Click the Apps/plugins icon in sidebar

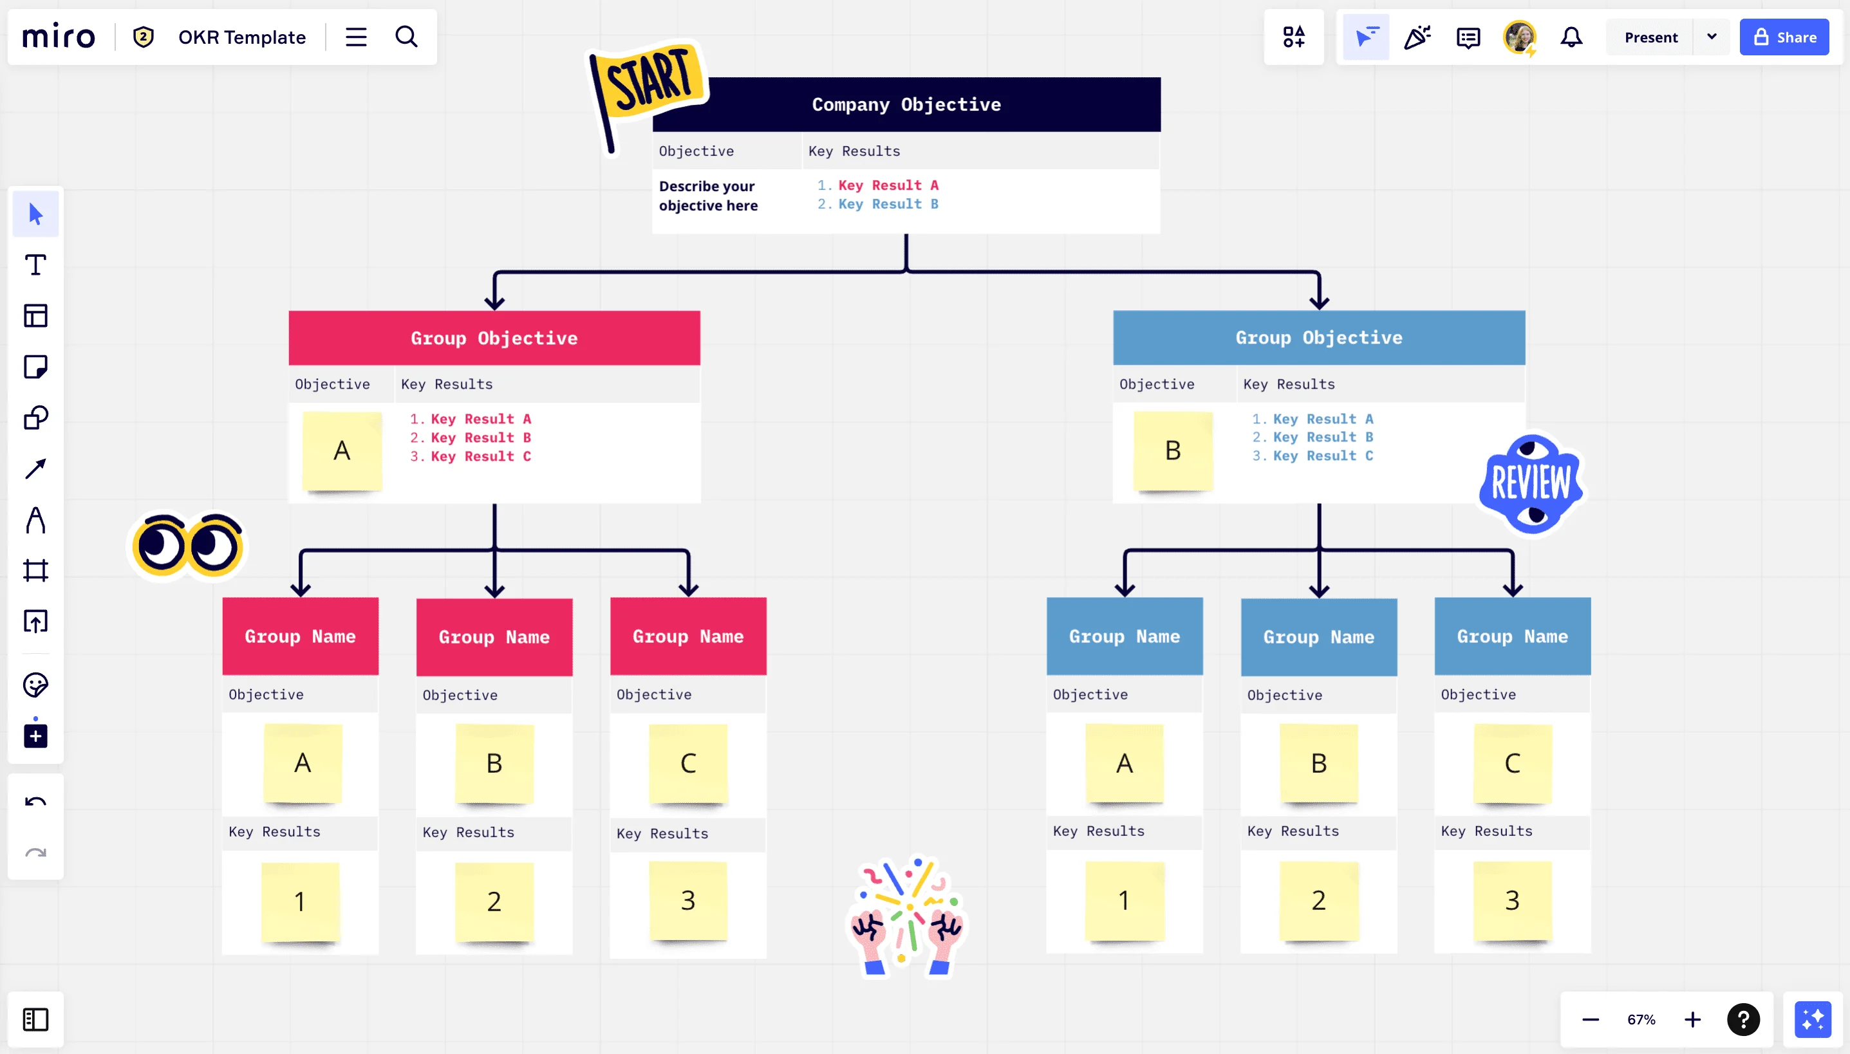coord(34,735)
